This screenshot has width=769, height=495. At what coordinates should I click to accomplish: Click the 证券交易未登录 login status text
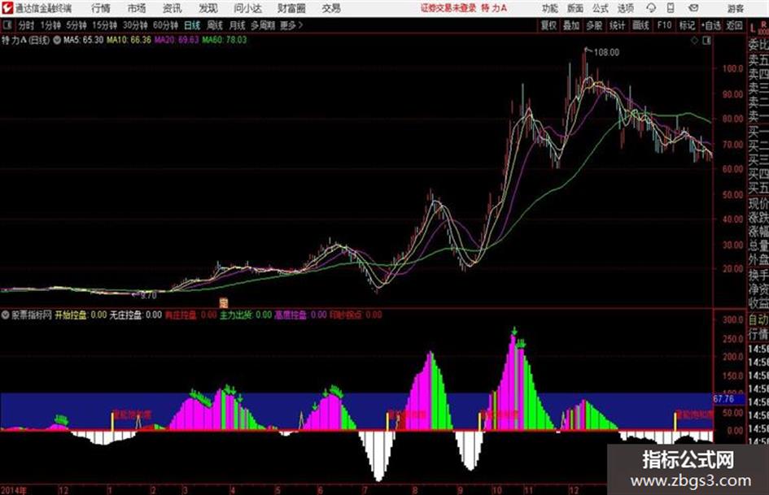click(x=448, y=8)
